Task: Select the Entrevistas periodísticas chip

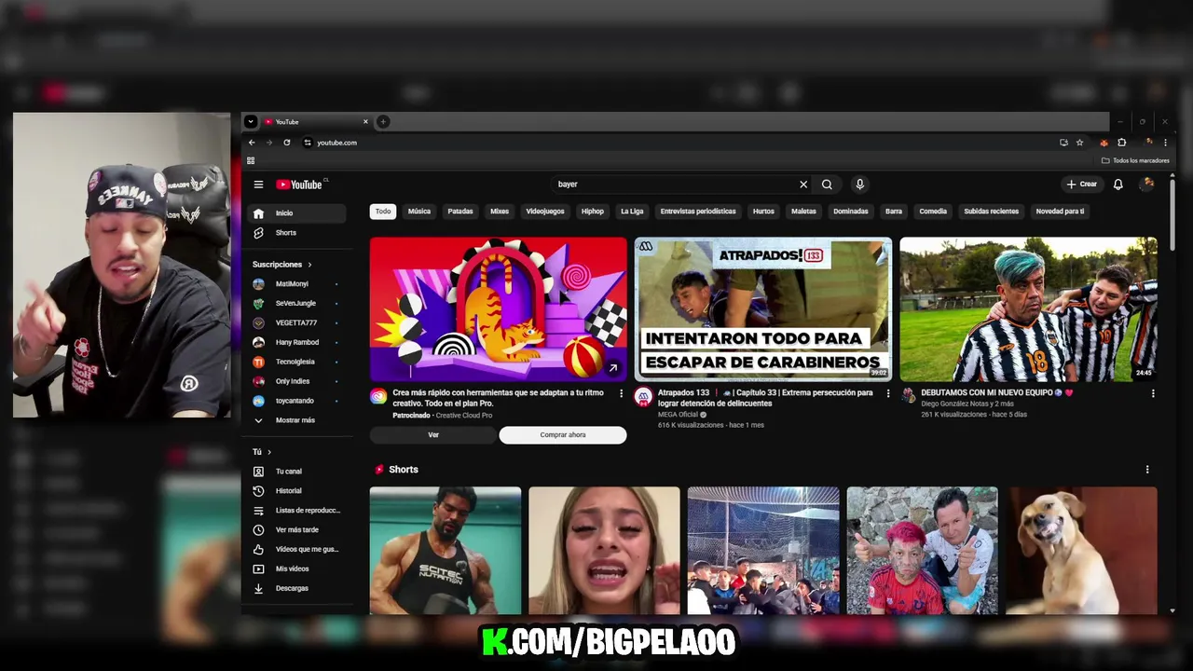Action: pyautogui.click(x=698, y=212)
